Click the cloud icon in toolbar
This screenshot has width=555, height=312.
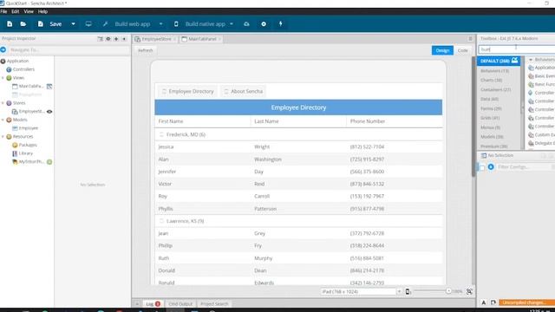click(x=246, y=23)
